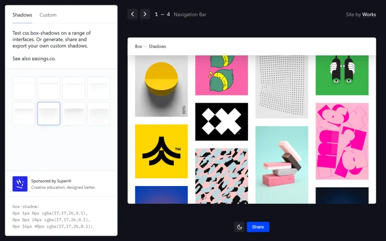Image resolution: width=386 pixels, height=241 pixels.
Task: Select the first shadow preset in bottom row
Action: 24,113
